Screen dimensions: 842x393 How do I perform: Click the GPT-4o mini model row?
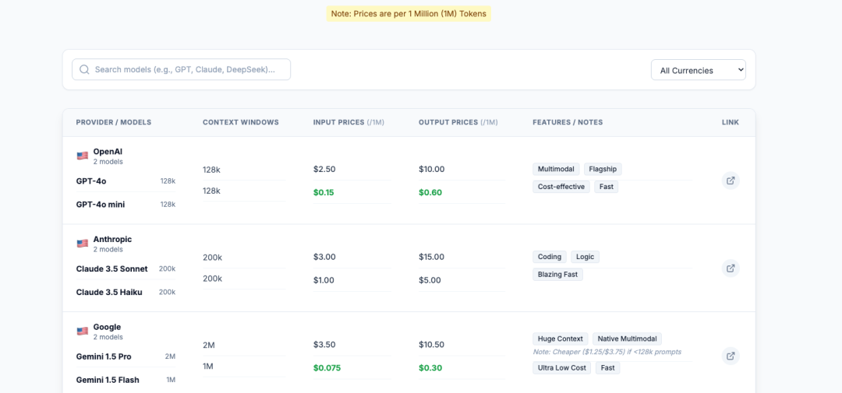(x=126, y=204)
